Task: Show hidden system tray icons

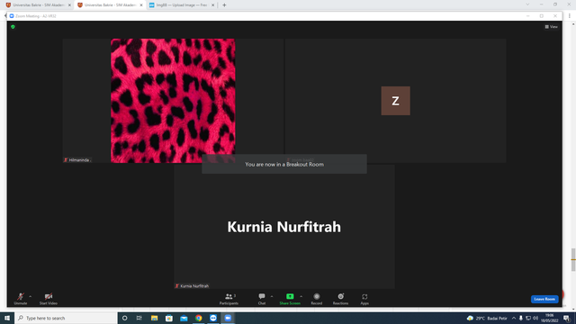Action: (514, 318)
